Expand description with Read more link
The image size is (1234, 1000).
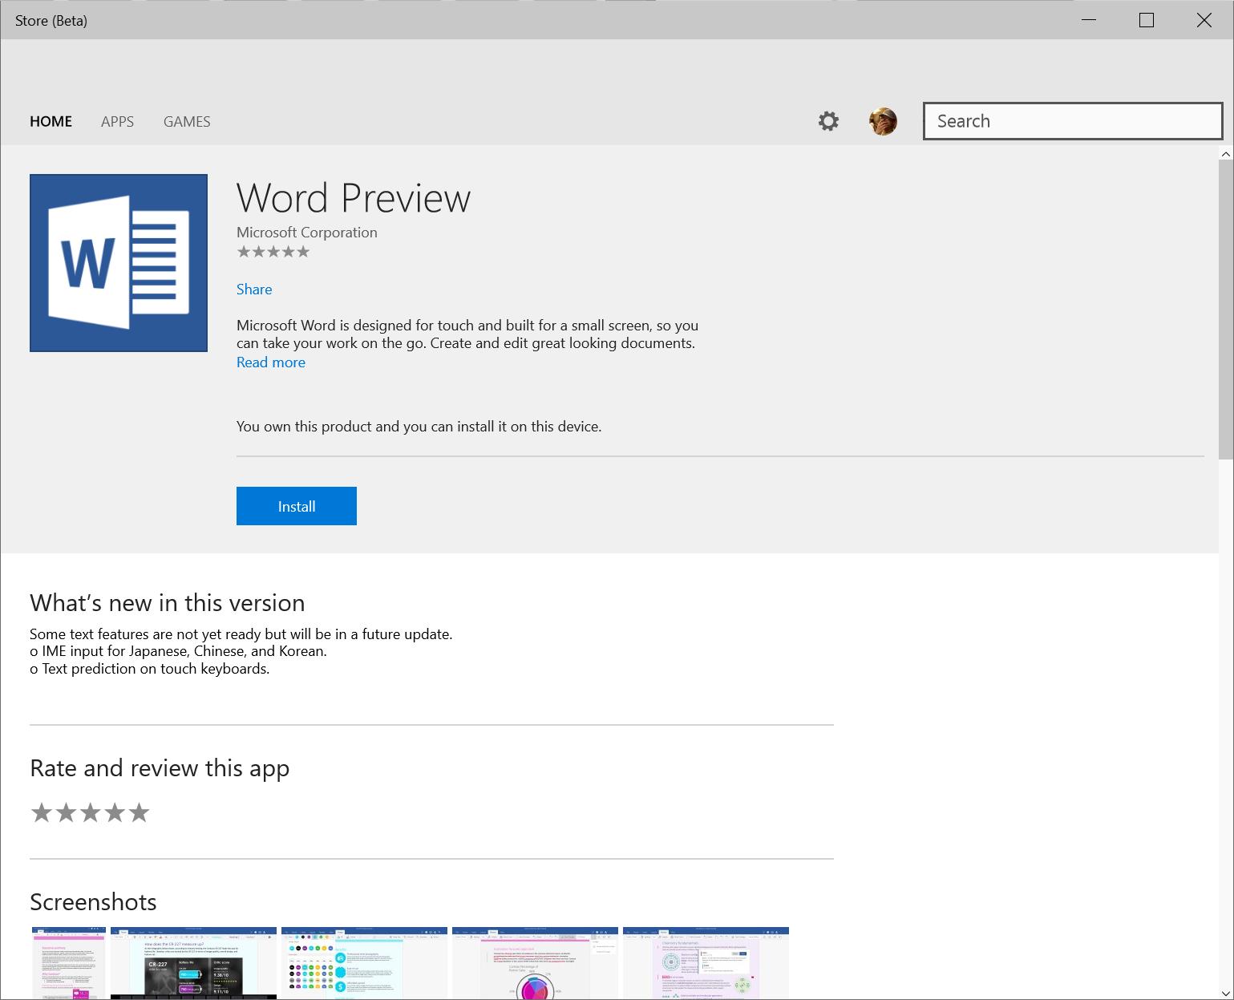tap(271, 362)
